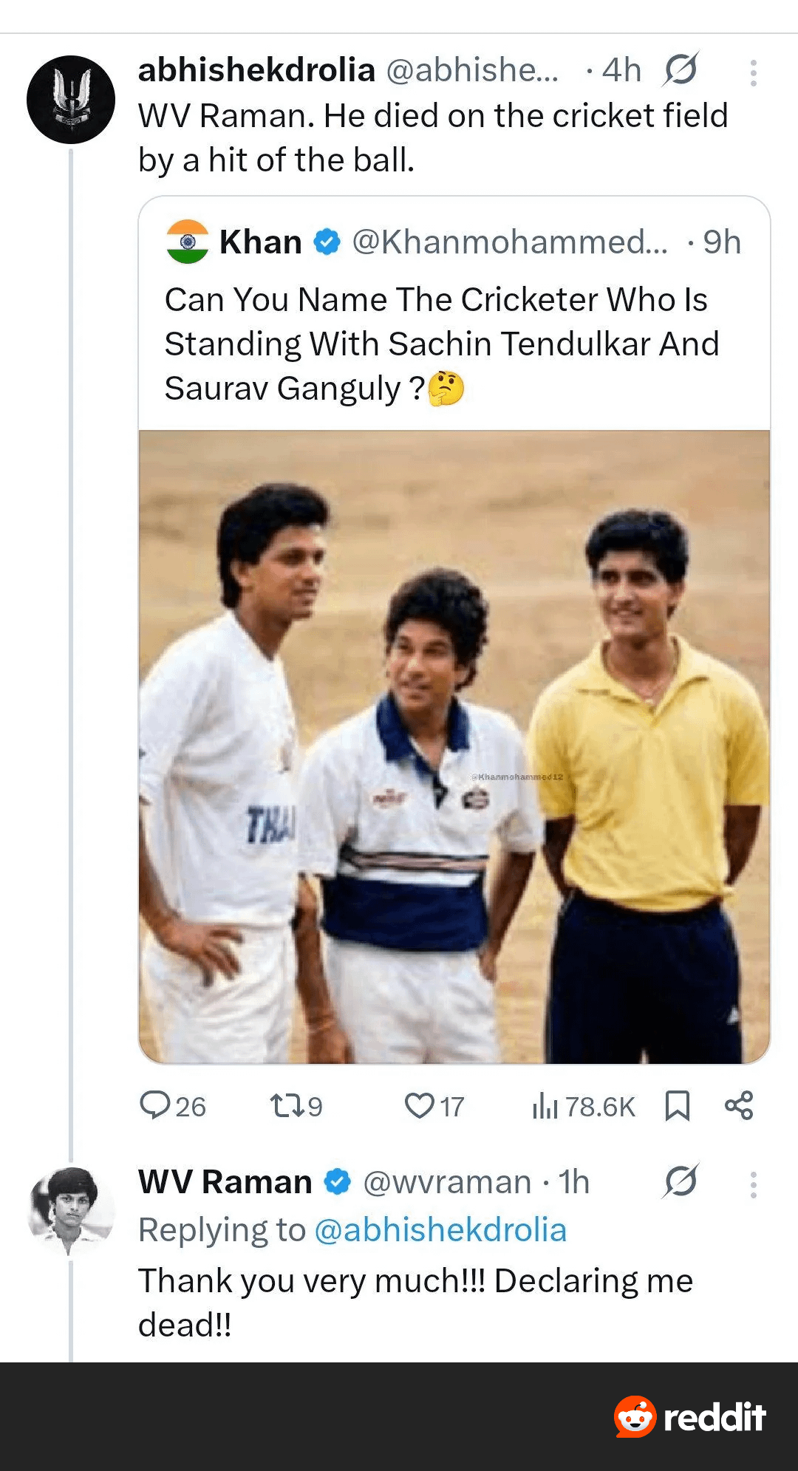Open the quoted cricketers photo

click(x=454, y=747)
